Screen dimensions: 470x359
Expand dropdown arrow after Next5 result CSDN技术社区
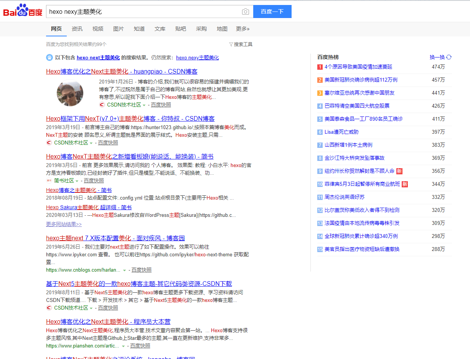point(91,308)
